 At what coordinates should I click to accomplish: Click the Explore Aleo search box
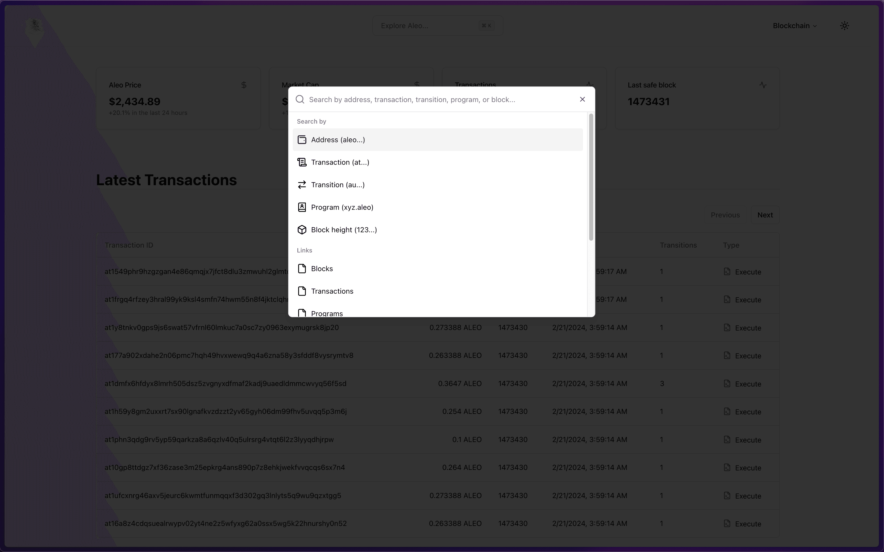click(x=438, y=26)
